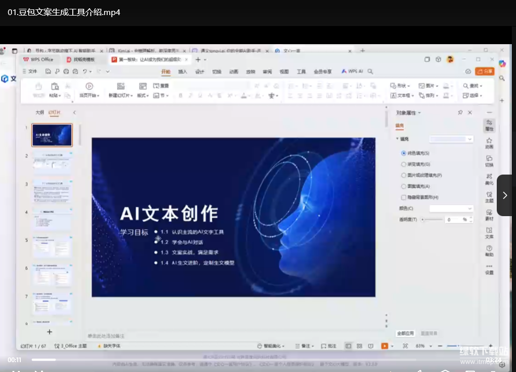Click the 全部应用 apply-all button
The image size is (516, 372).
click(x=405, y=333)
